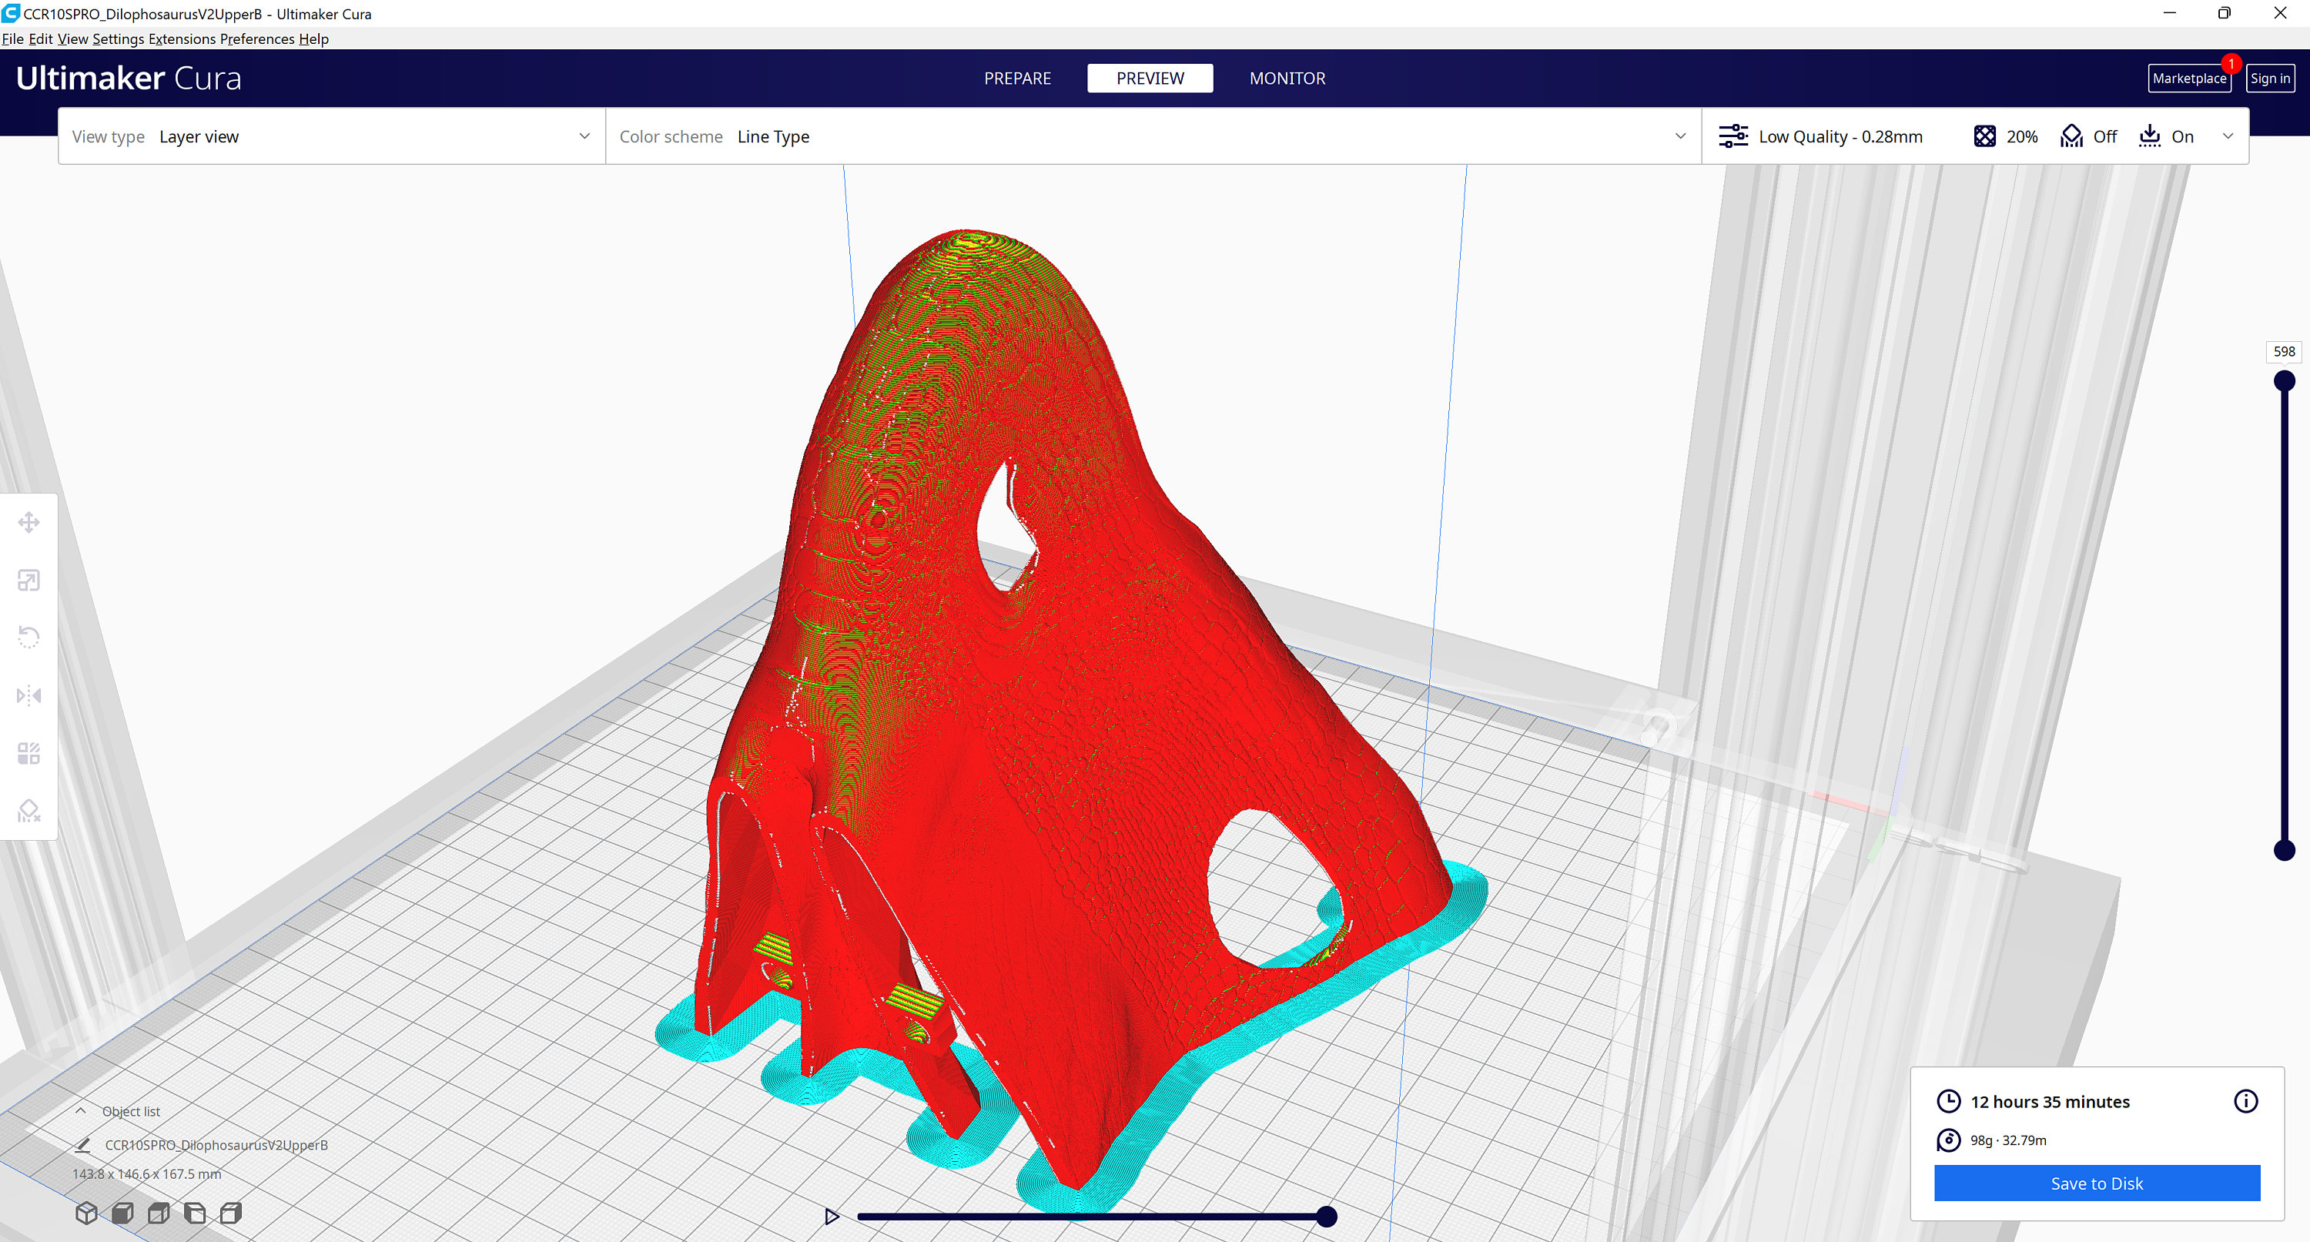2310x1242 pixels.
Task: Open the View type dropdown
Action: 332,136
